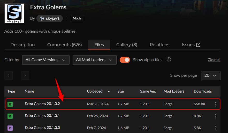Click the Mar 23, 2024 upload date

[98, 104]
